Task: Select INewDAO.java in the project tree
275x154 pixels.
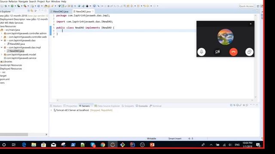Action: tap(17, 44)
